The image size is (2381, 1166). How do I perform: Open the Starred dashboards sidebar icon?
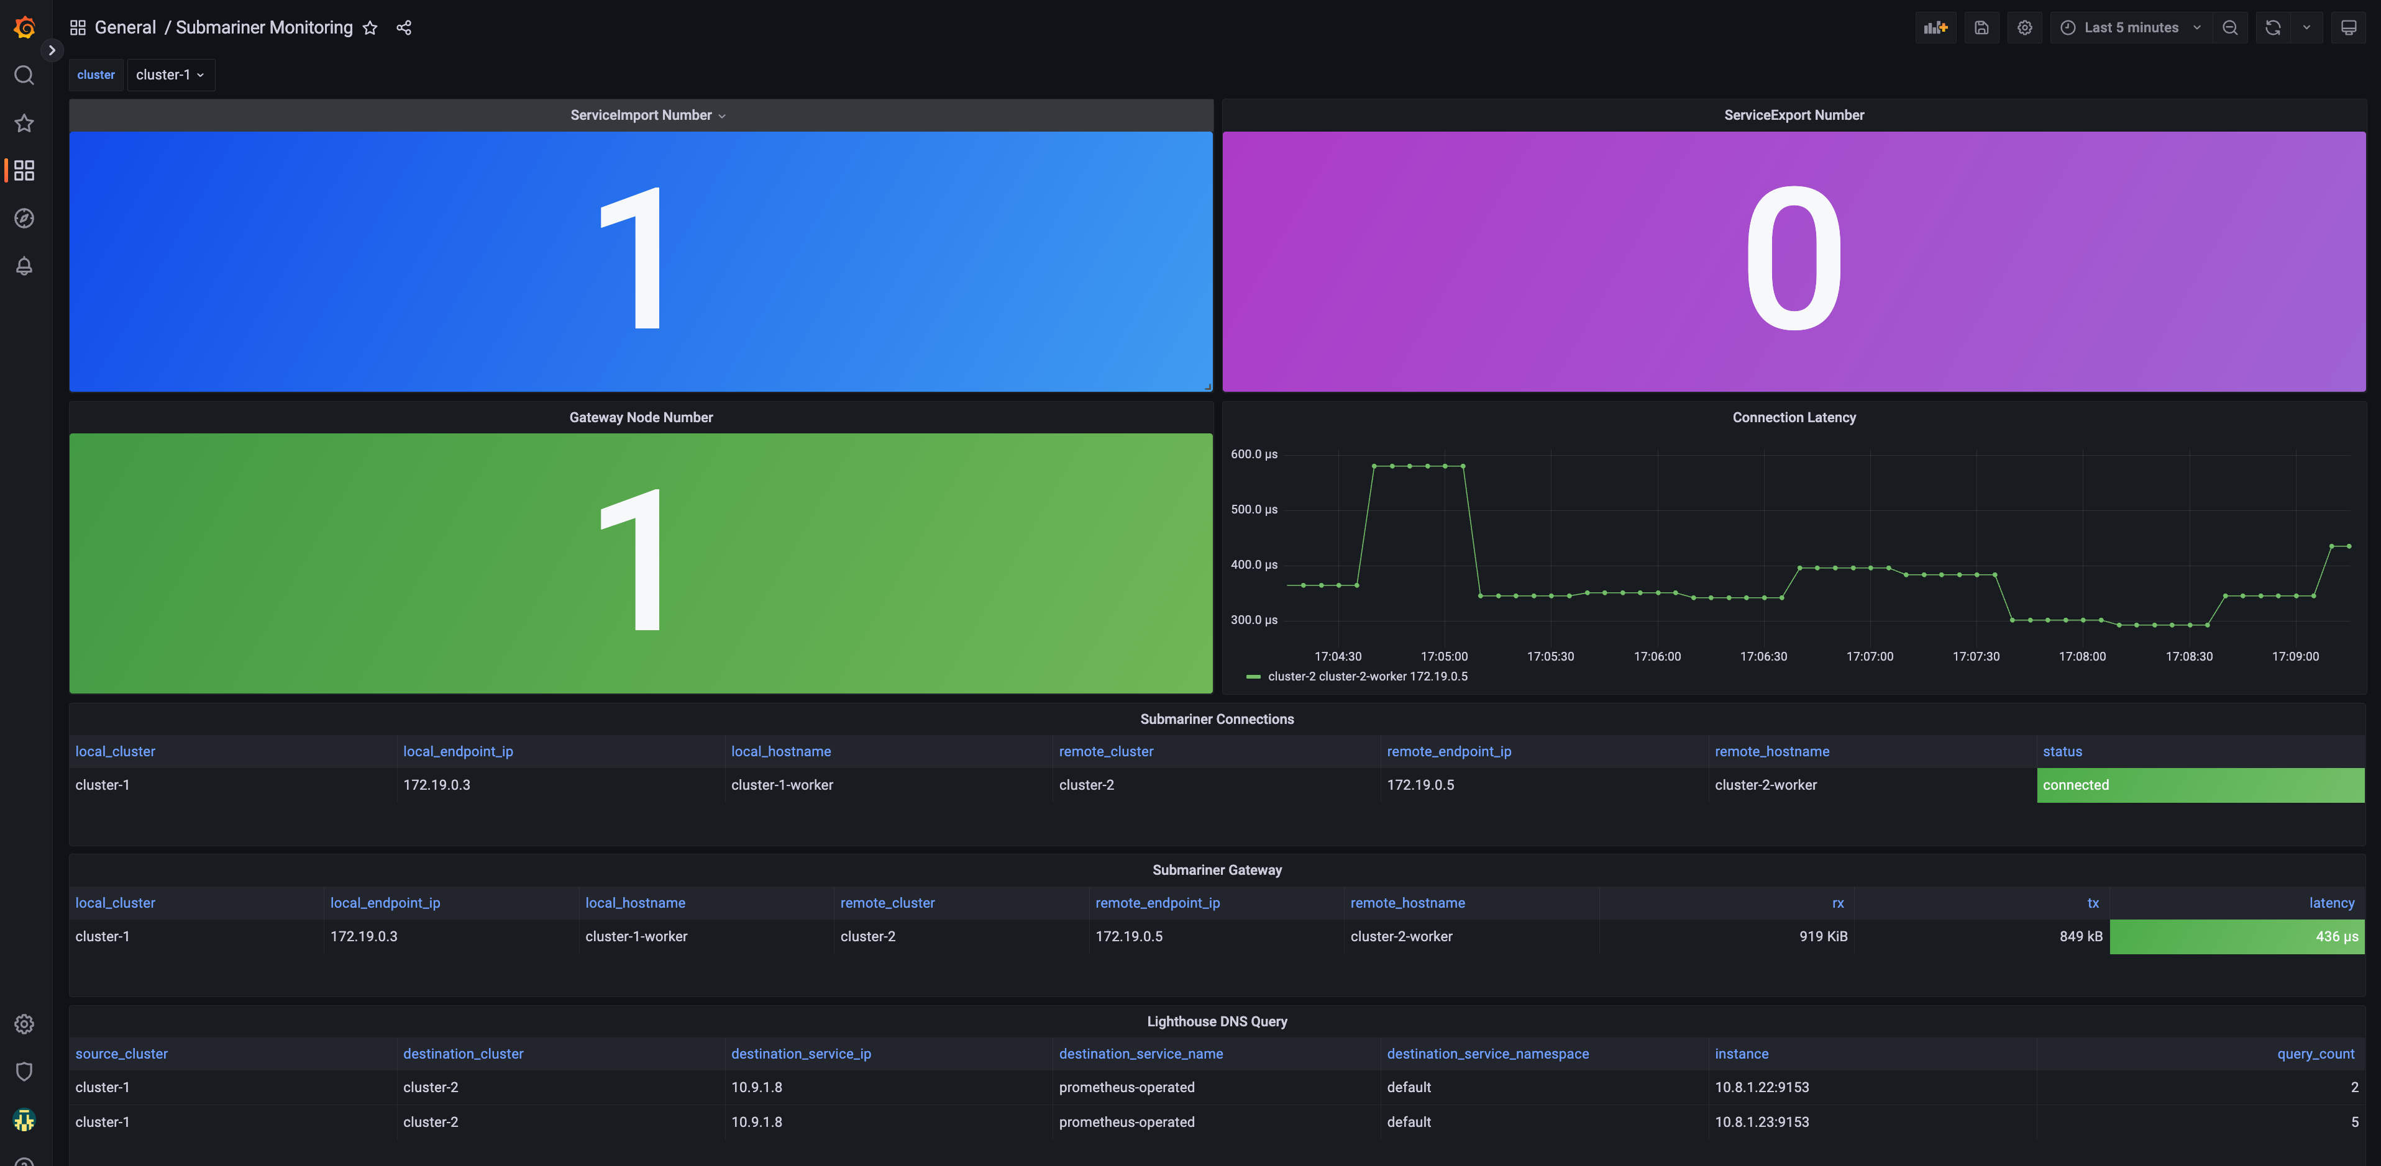pyautogui.click(x=25, y=123)
